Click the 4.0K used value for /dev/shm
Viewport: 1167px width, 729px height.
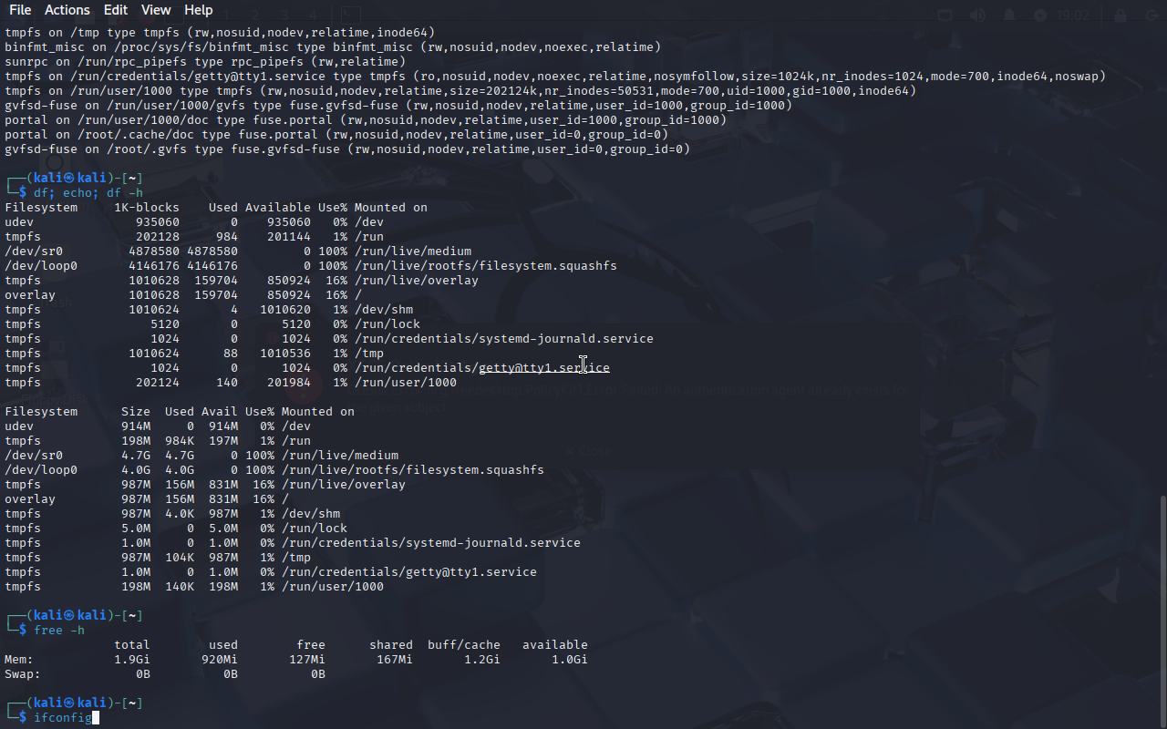180,514
